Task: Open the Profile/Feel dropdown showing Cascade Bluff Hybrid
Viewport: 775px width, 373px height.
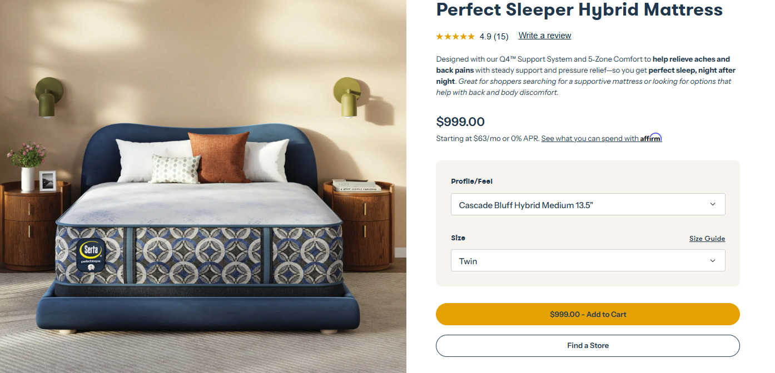Action: click(588, 204)
